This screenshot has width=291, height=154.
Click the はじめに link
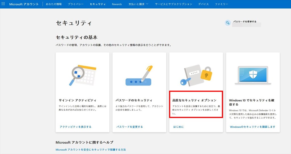(x=178, y=127)
